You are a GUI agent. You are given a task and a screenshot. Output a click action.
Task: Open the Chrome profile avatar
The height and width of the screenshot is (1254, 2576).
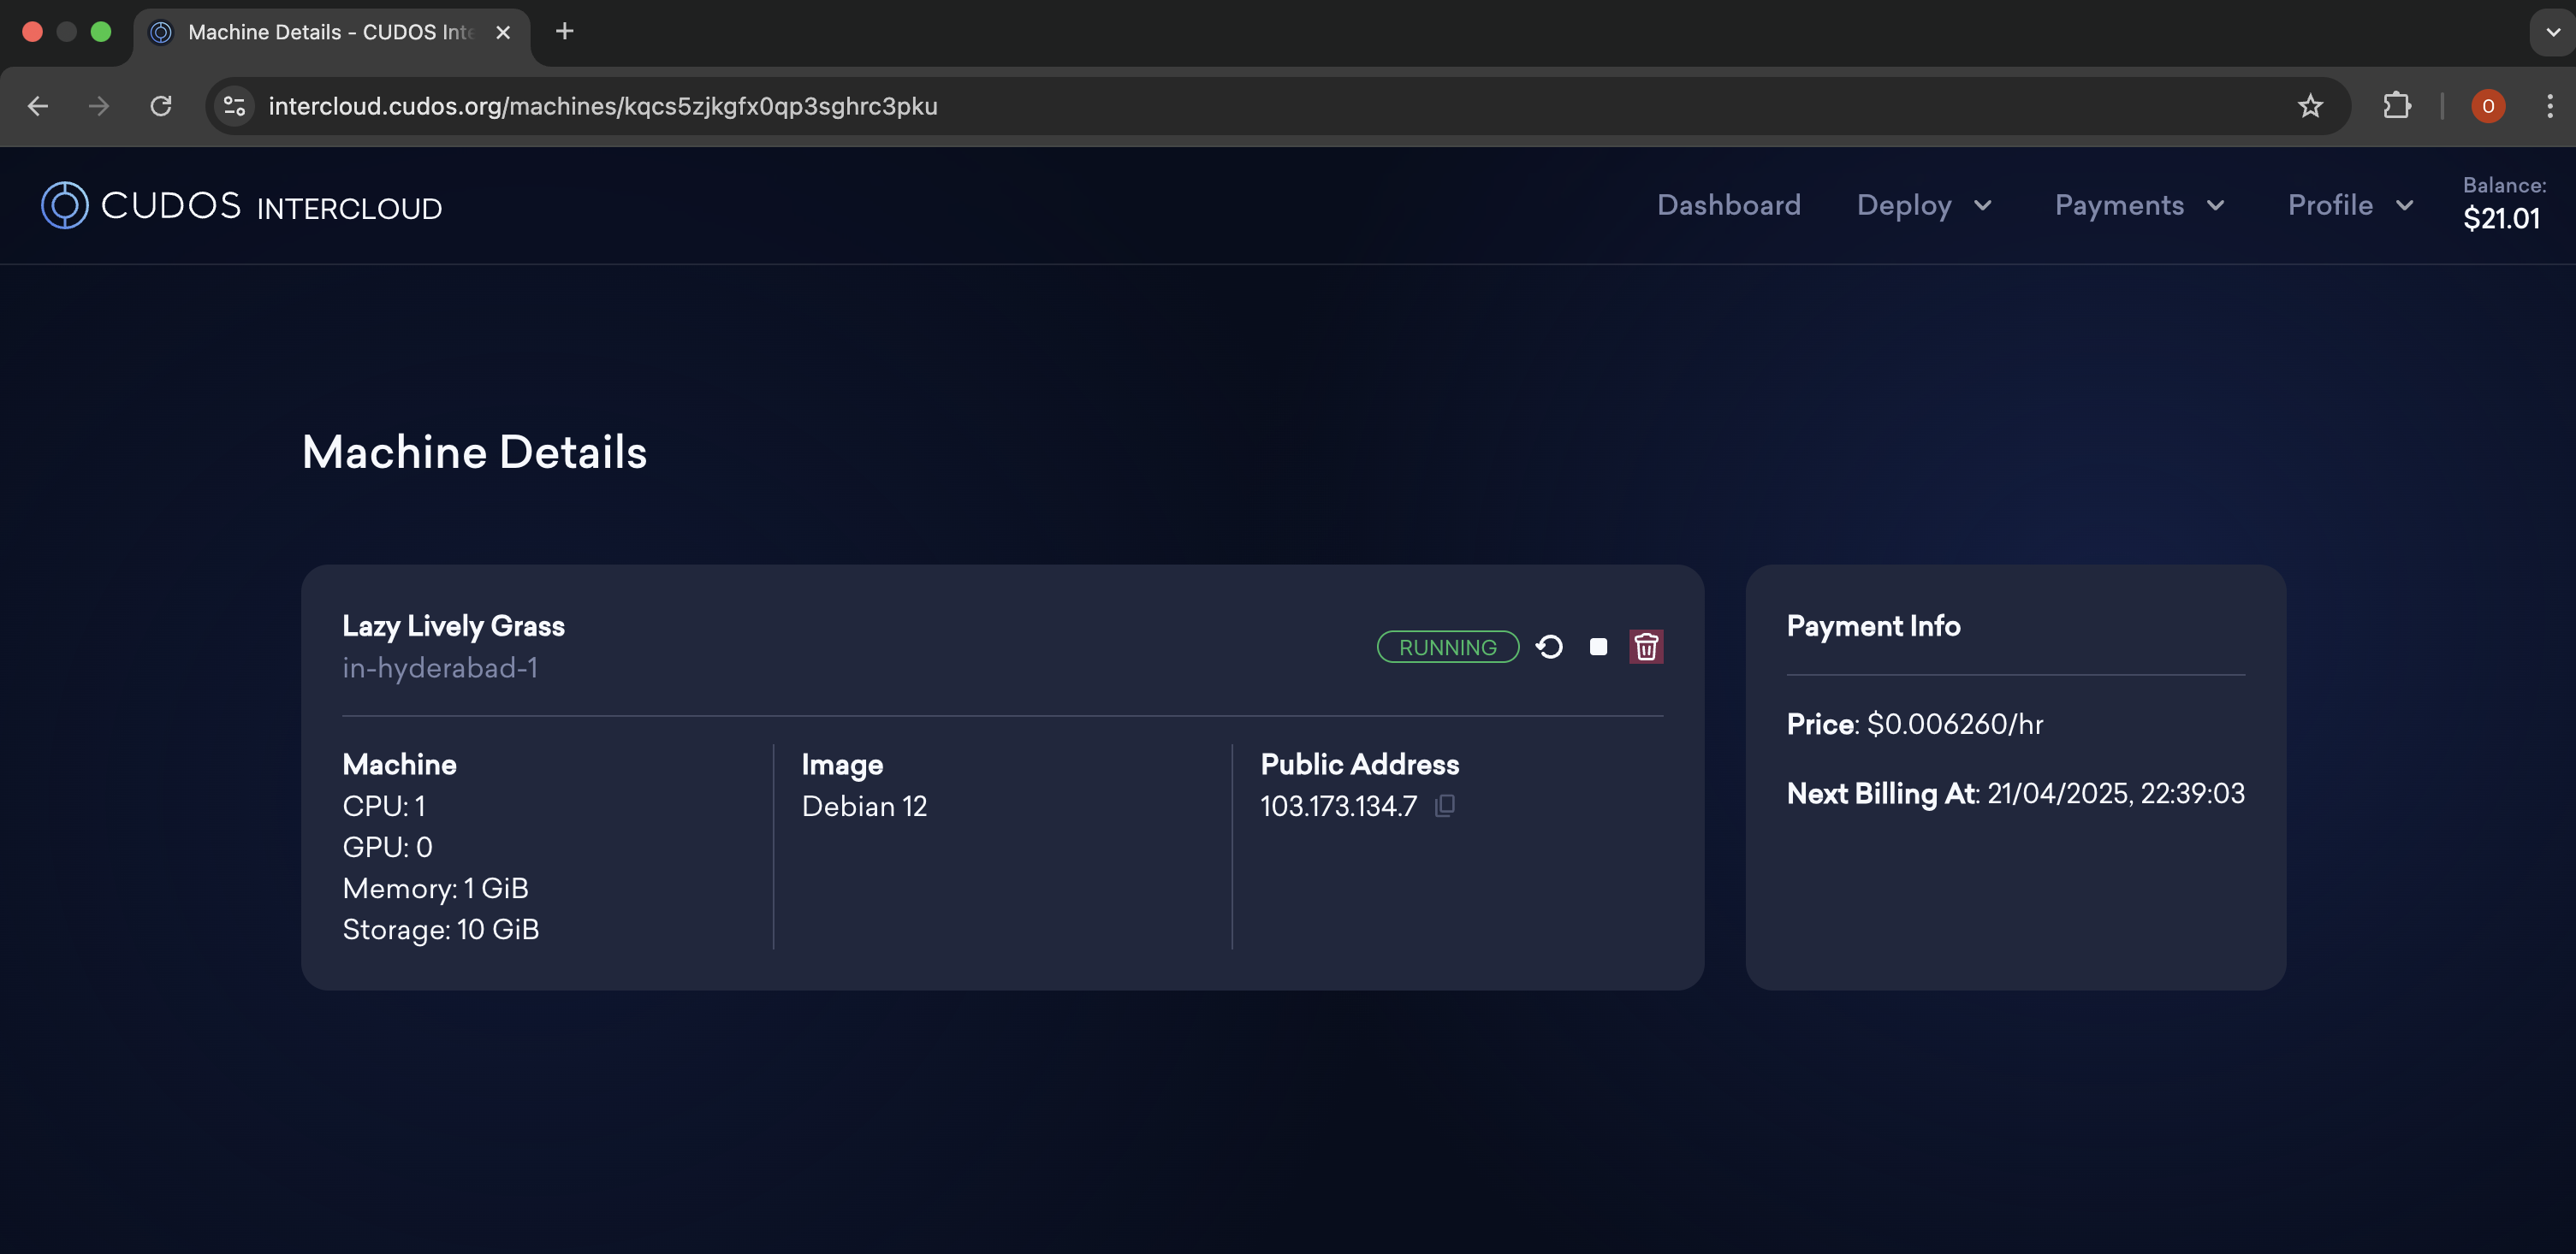pyautogui.click(x=2487, y=106)
